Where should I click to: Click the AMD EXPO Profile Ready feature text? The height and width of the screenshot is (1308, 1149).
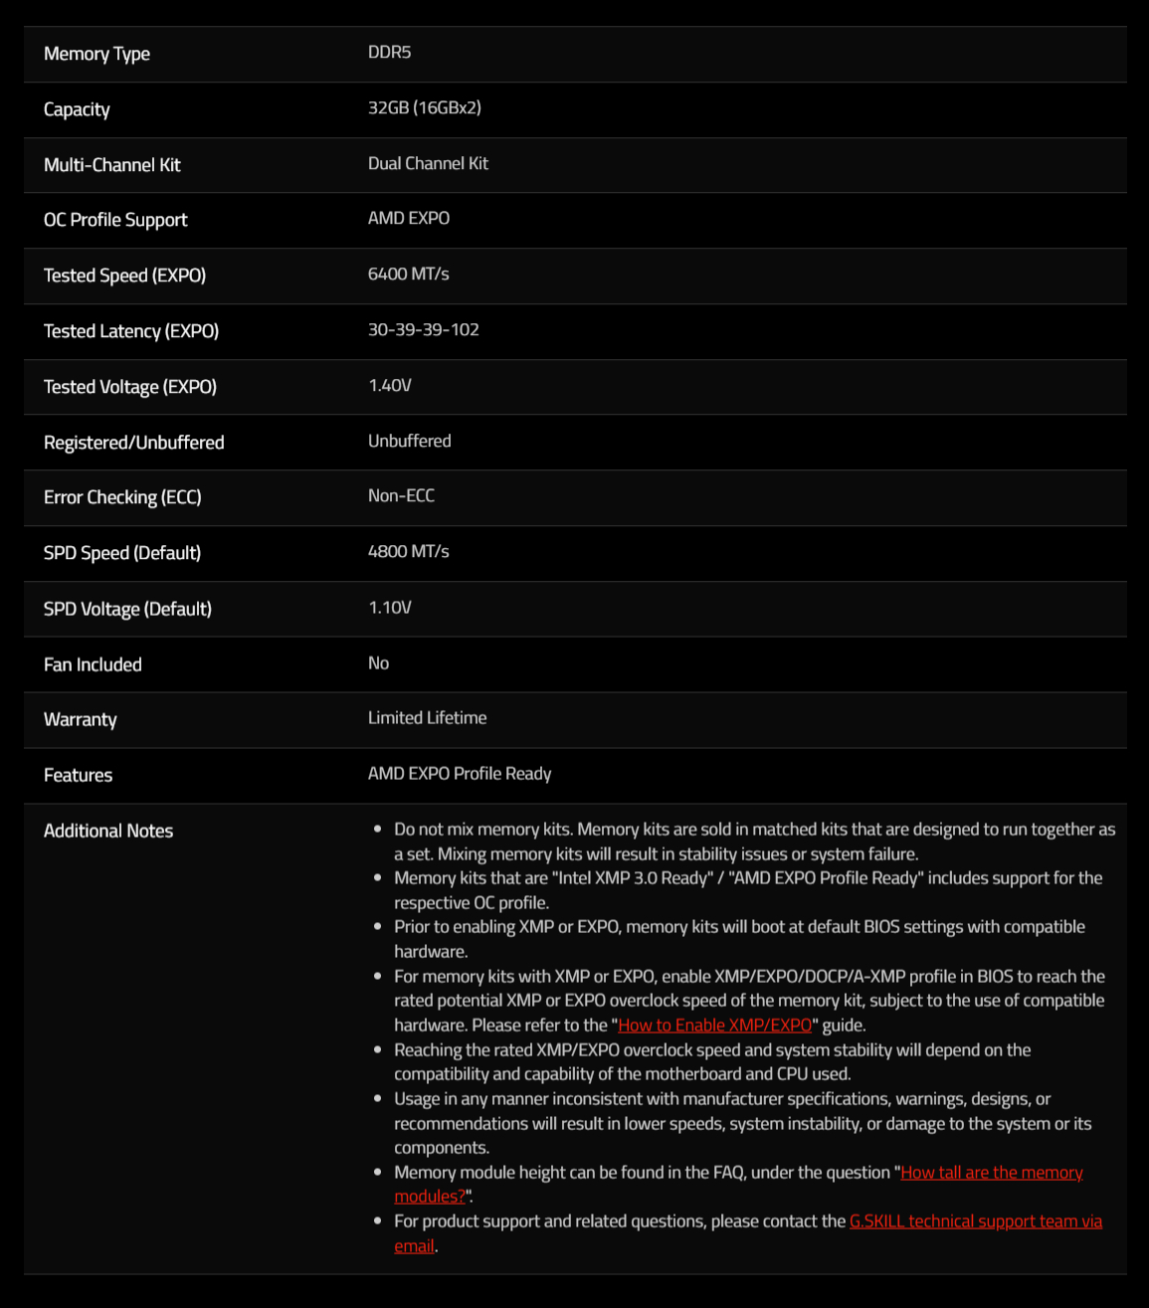pyautogui.click(x=460, y=773)
